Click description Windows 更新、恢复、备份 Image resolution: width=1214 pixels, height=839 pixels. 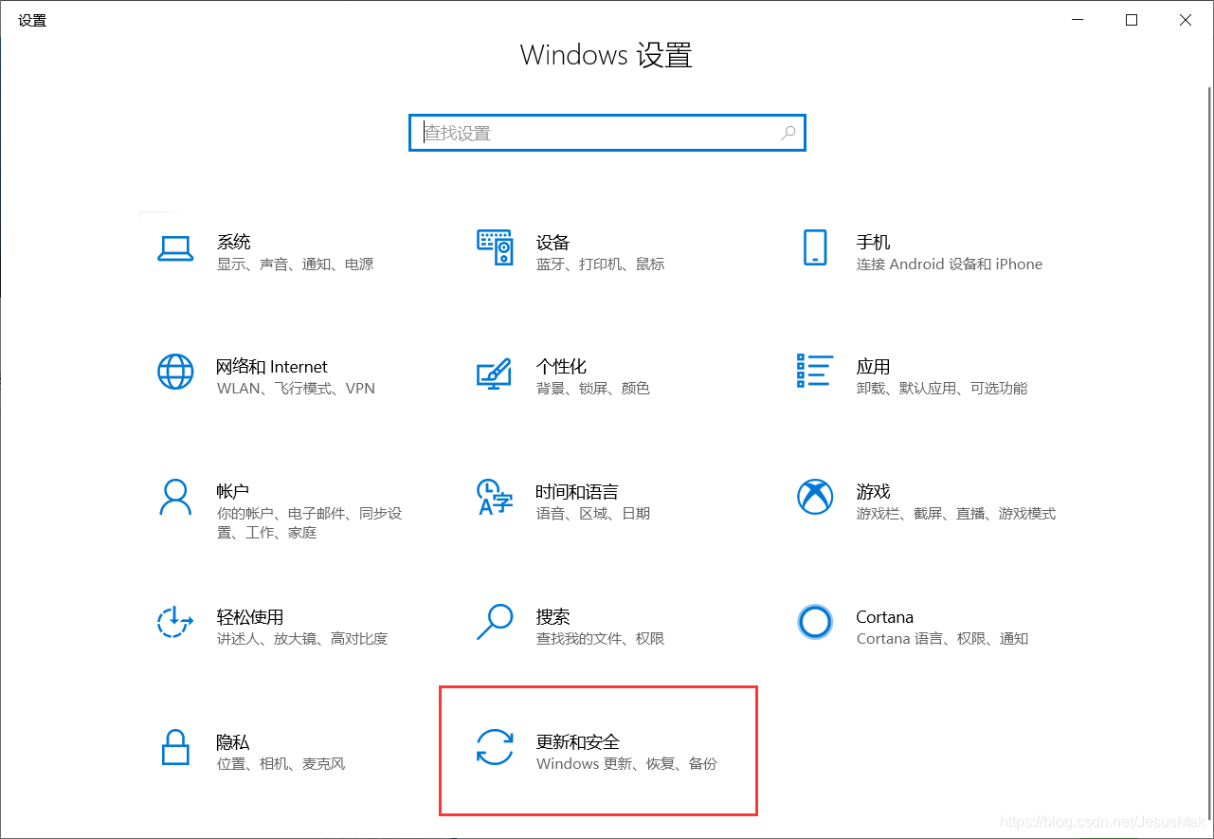[627, 764]
